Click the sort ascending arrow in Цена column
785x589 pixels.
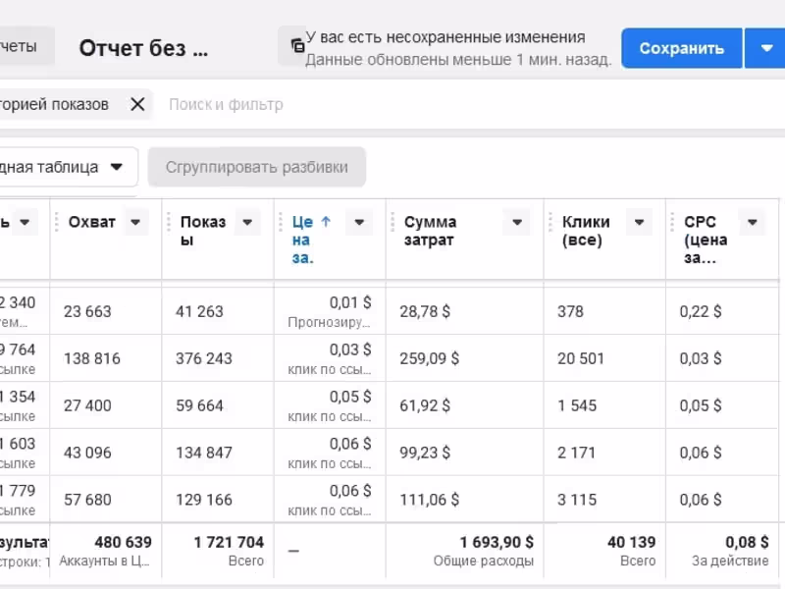[326, 222]
